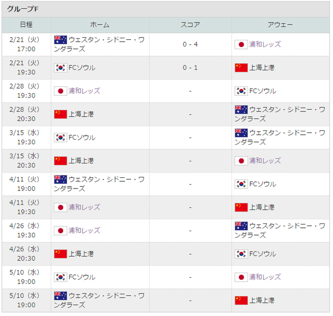Click the 4/11 (火) 19:00 date cell

26,184
